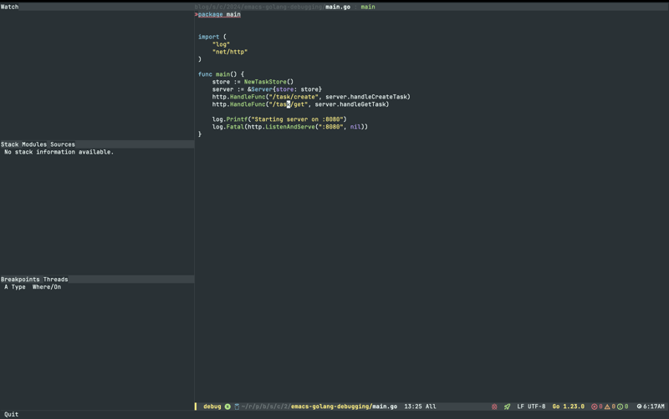Click the "log" import string

pyautogui.click(x=221, y=44)
